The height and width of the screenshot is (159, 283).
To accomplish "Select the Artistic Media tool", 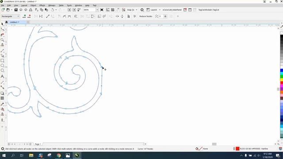I will point(2,56).
